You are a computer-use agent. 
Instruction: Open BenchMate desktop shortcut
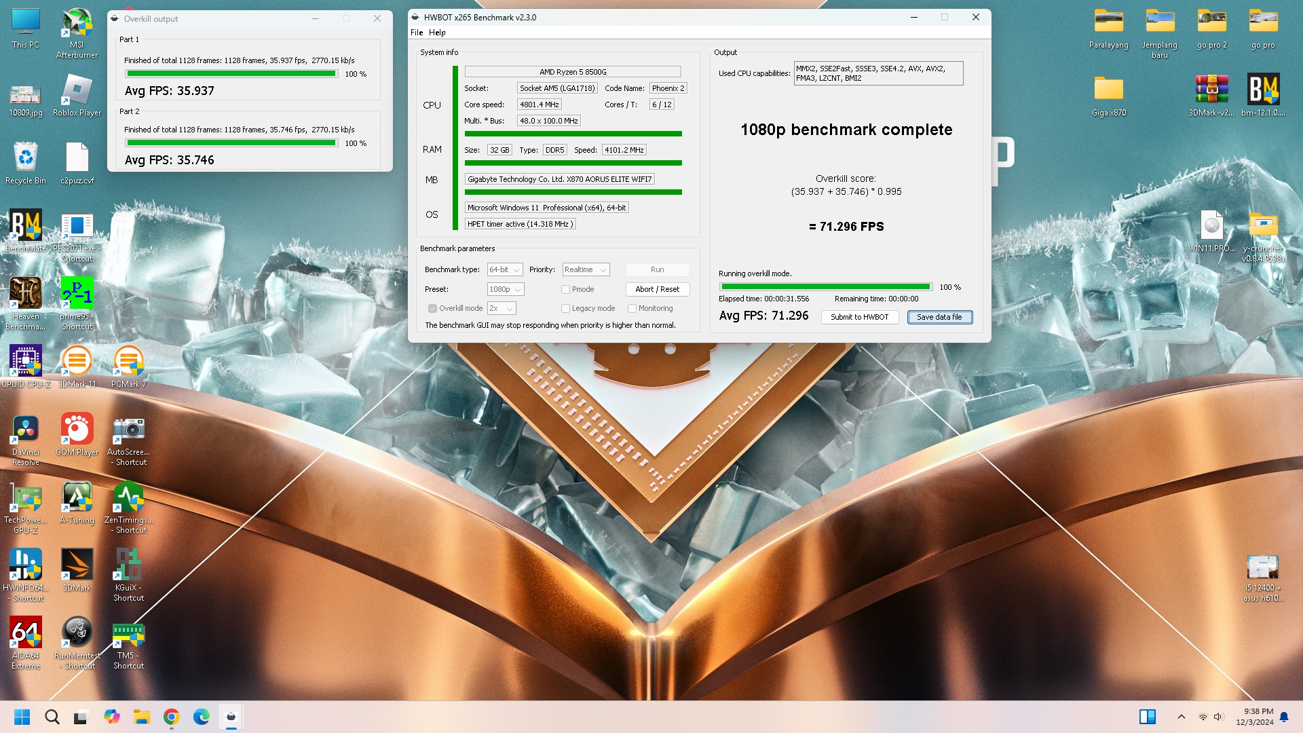[x=25, y=231]
